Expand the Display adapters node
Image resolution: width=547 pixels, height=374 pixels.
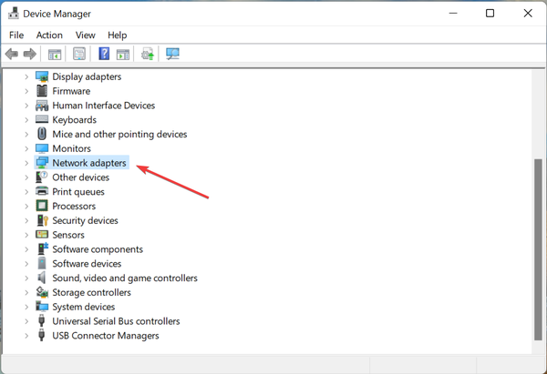point(26,76)
